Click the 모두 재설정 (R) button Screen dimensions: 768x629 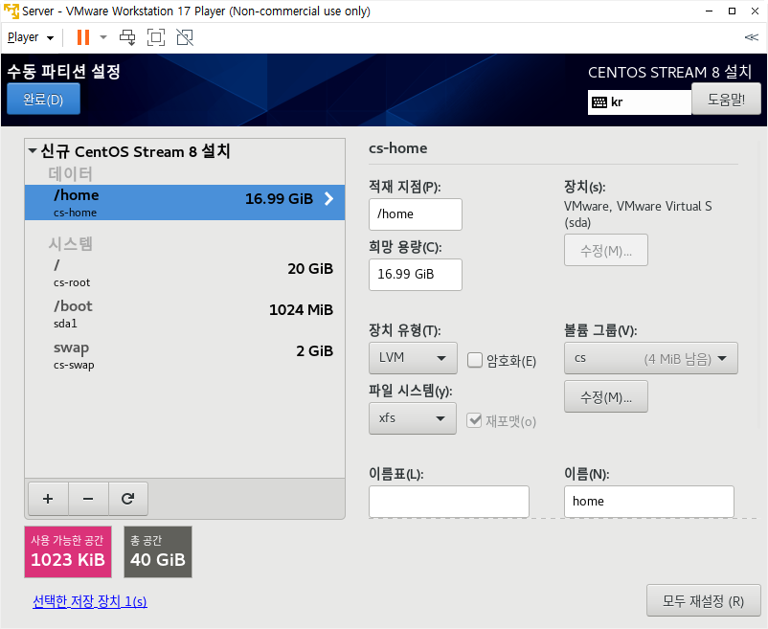(x=703, y=600)
